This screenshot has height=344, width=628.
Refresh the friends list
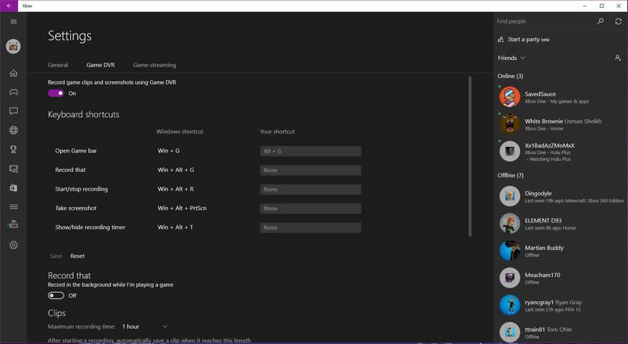[618, 21]
